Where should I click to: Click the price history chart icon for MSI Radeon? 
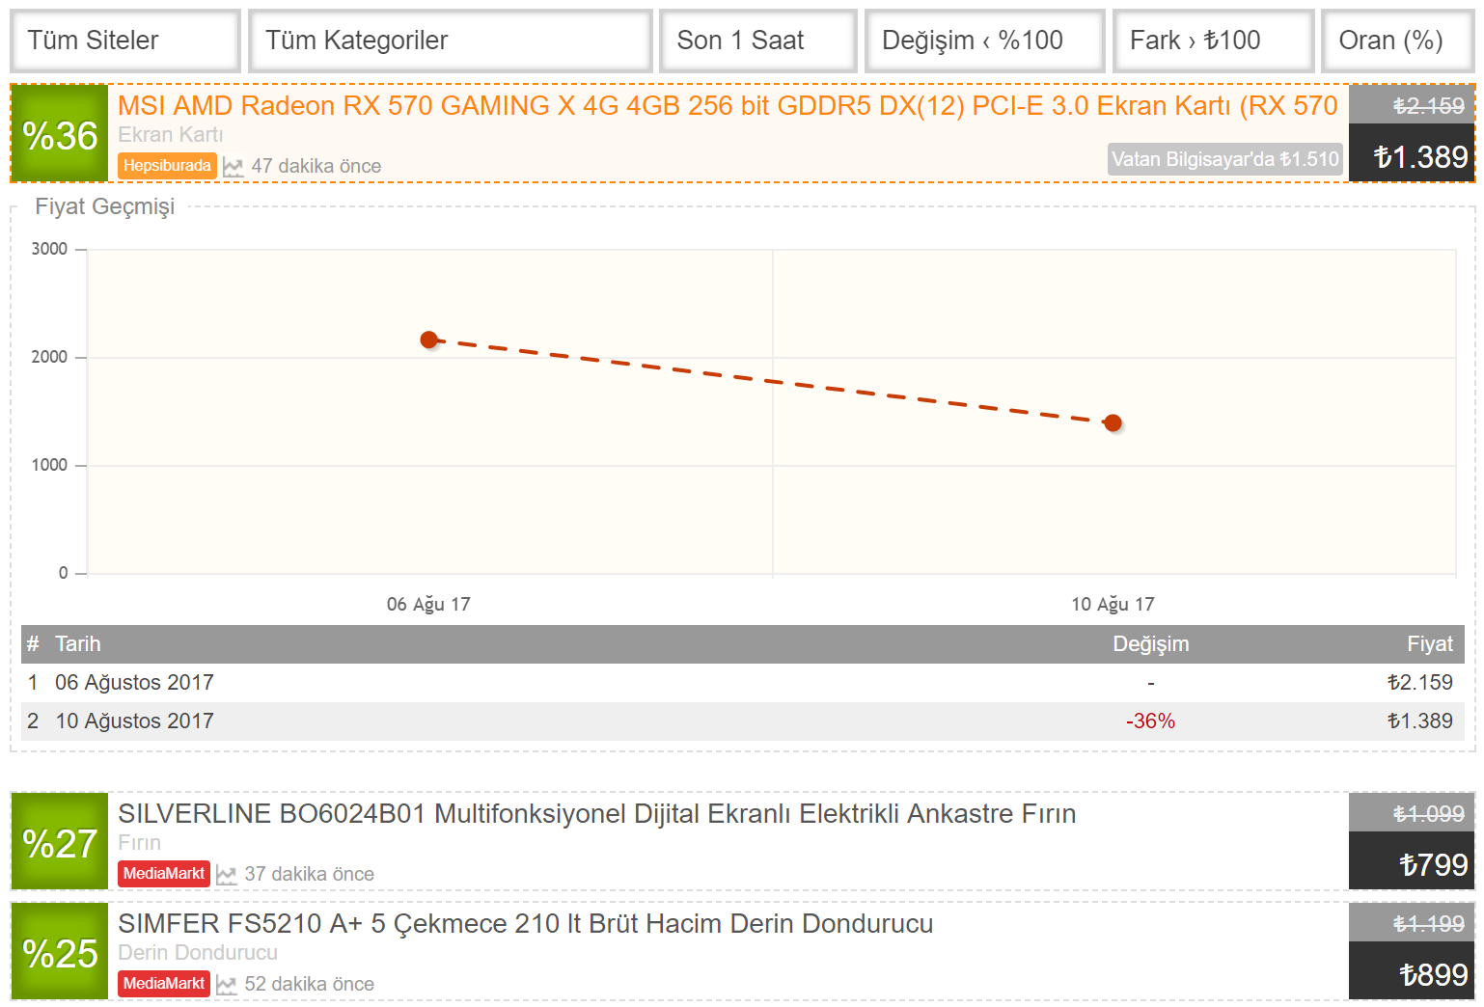point(233,167)
